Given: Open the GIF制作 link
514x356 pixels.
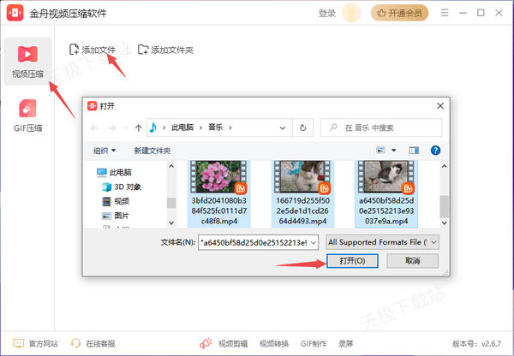Looking at the screenshot, I should [x=314, y=343].
